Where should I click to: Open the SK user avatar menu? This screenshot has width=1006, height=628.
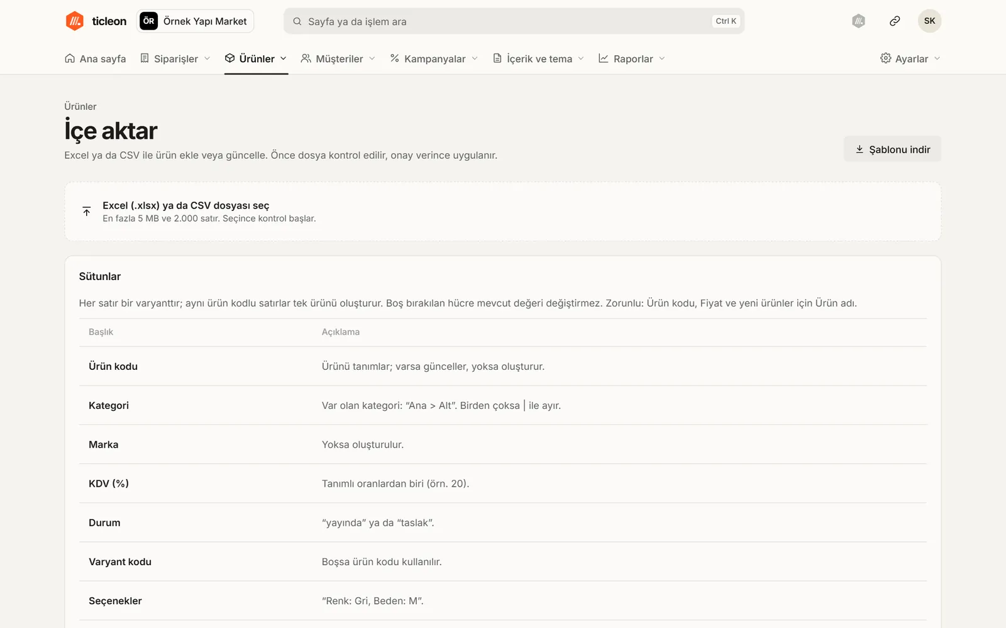coord(929,21)
